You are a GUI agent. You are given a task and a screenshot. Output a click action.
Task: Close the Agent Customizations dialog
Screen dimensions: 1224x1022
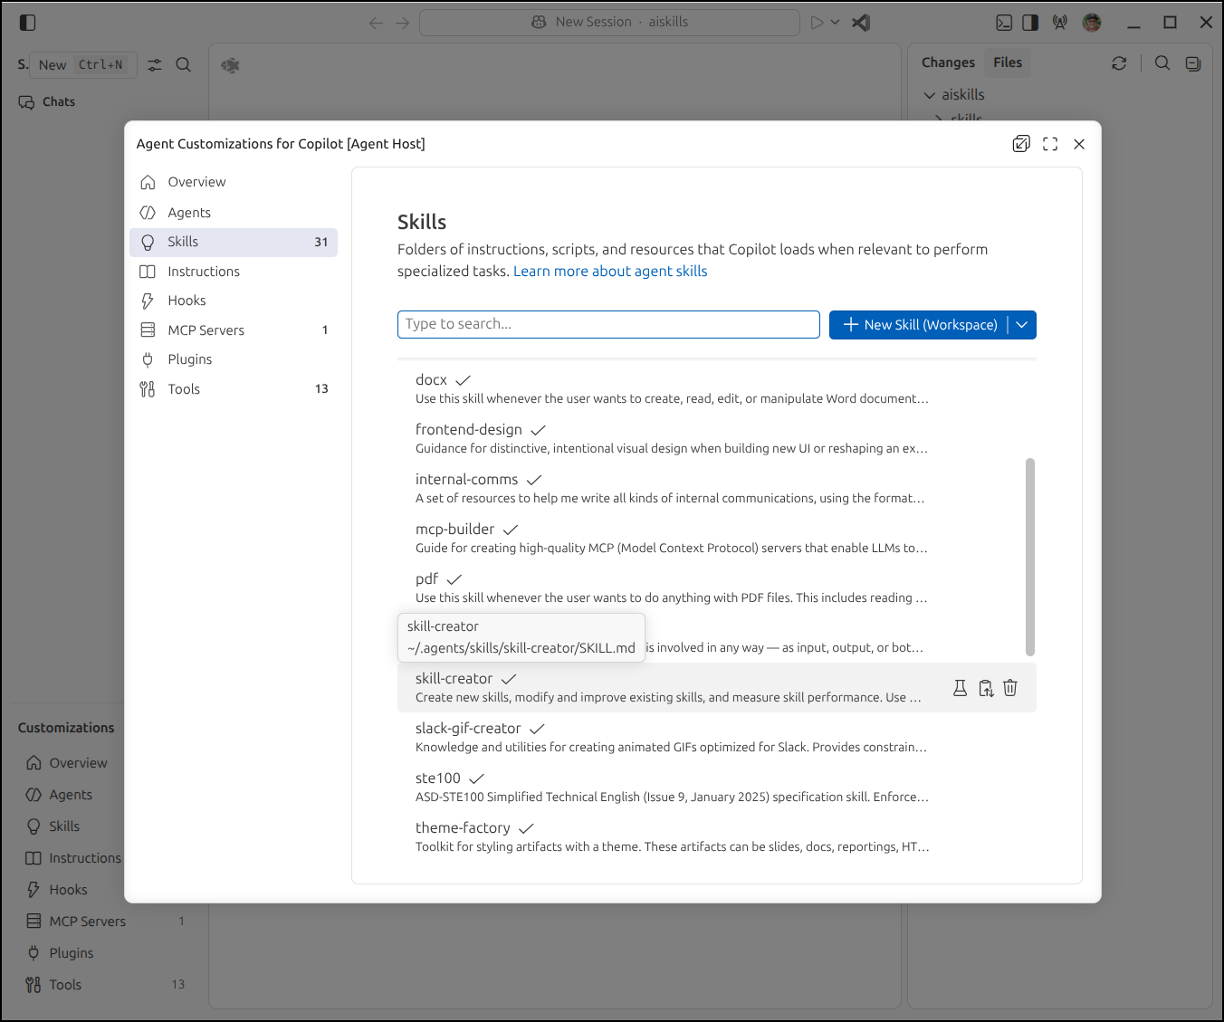point(1079,144)
